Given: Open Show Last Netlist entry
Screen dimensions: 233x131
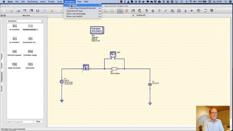Looking at the screenshot, I should click(83, 16).
